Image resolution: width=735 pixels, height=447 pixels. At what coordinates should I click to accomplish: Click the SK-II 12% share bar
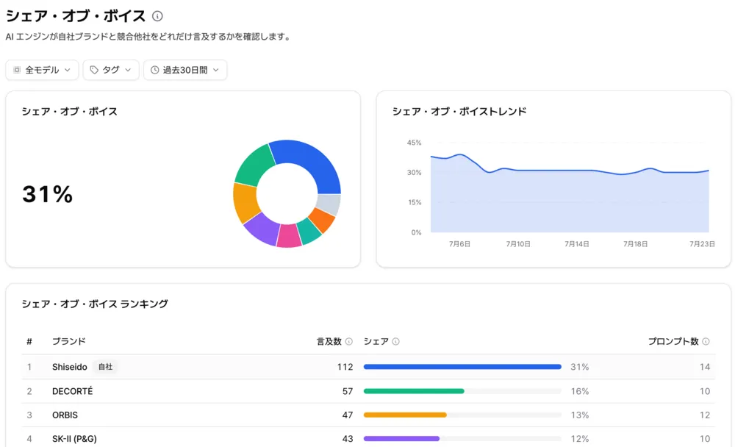(402, 439)
